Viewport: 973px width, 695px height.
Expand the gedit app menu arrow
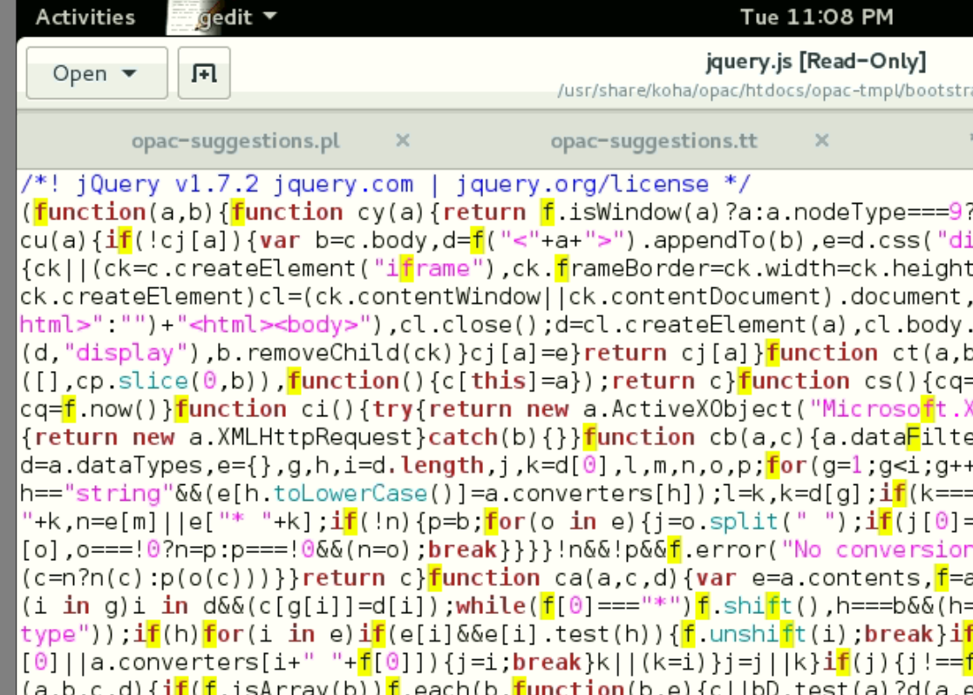[269, 17]
